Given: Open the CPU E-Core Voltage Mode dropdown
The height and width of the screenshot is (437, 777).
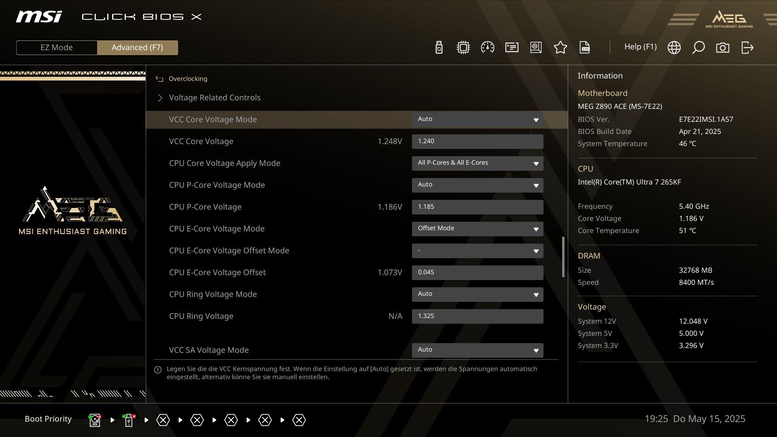Looking at the screenshot, I should coord(477,229).
